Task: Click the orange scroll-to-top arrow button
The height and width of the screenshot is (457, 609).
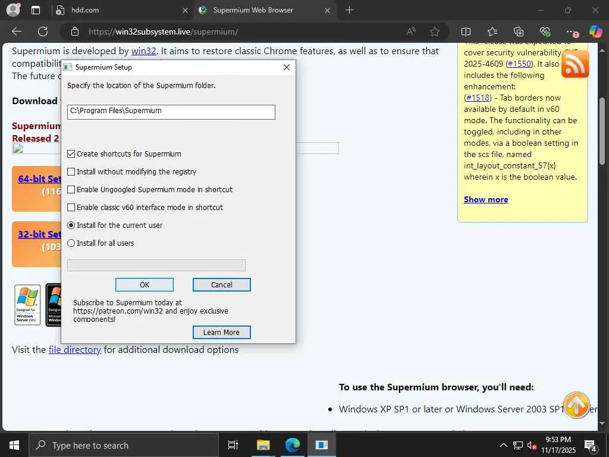Action: click(576, 405)
